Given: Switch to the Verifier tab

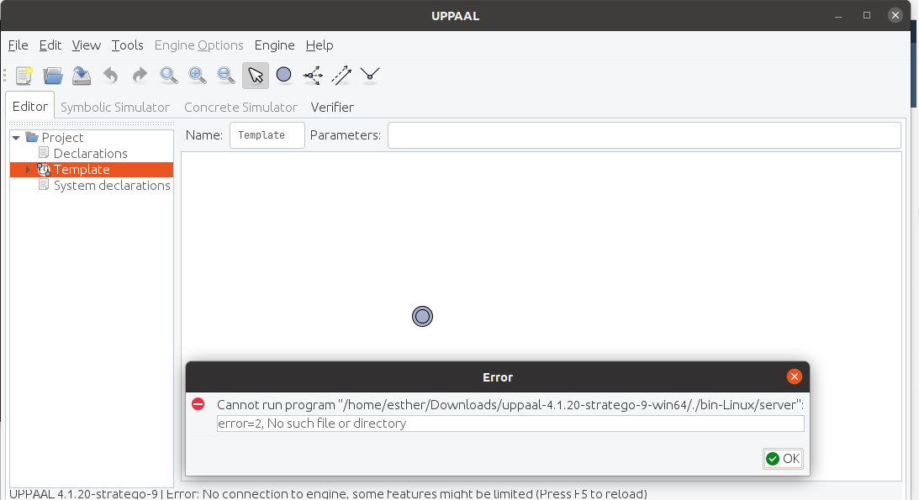Looking at the screenshot, I should tap(332, 107).
